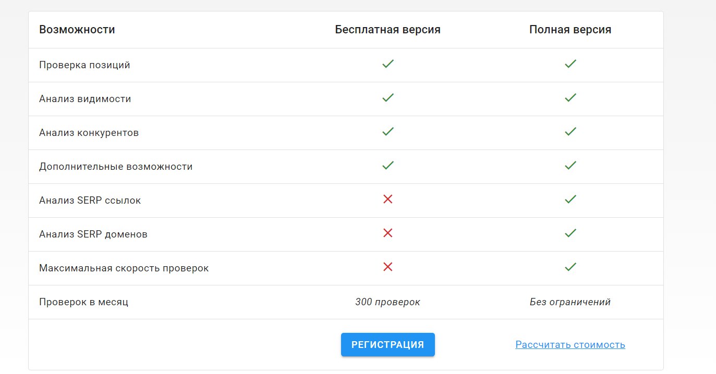Select the Проверок в месяц label
The height and width of the screenshot is (374, 716).
pyautogui.click(x=83, y=302)
